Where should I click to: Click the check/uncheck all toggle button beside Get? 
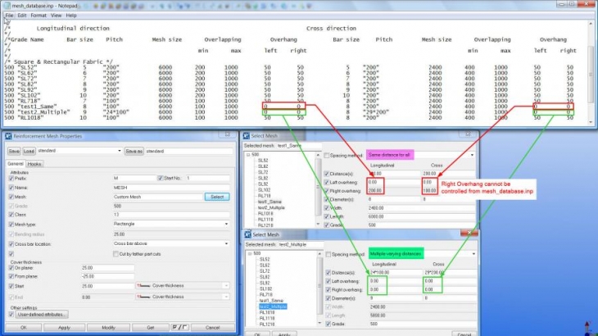click(x=180, y=327)
